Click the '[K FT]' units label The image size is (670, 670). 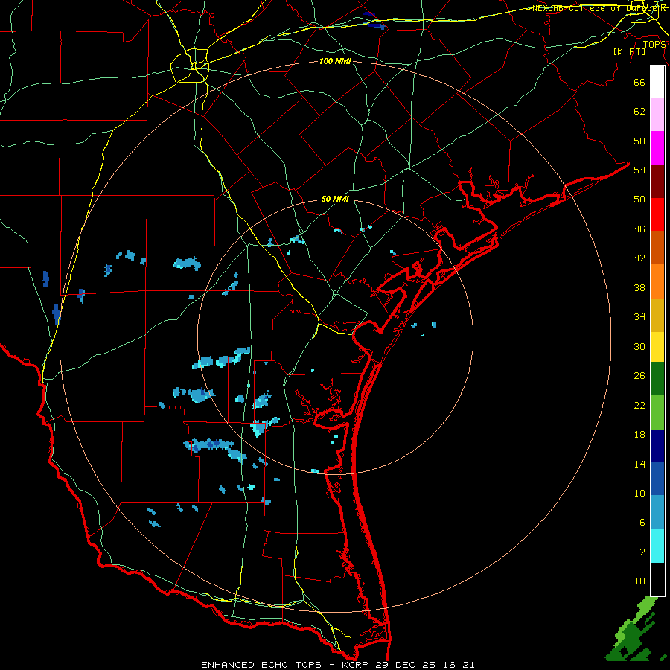click(x=629, y=51)
